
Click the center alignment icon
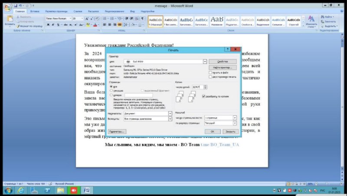pos(110,25)
